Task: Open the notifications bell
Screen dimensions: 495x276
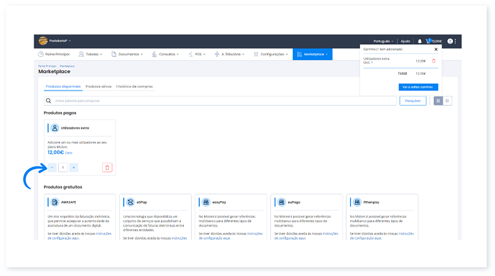Action: tap(420, 41)
